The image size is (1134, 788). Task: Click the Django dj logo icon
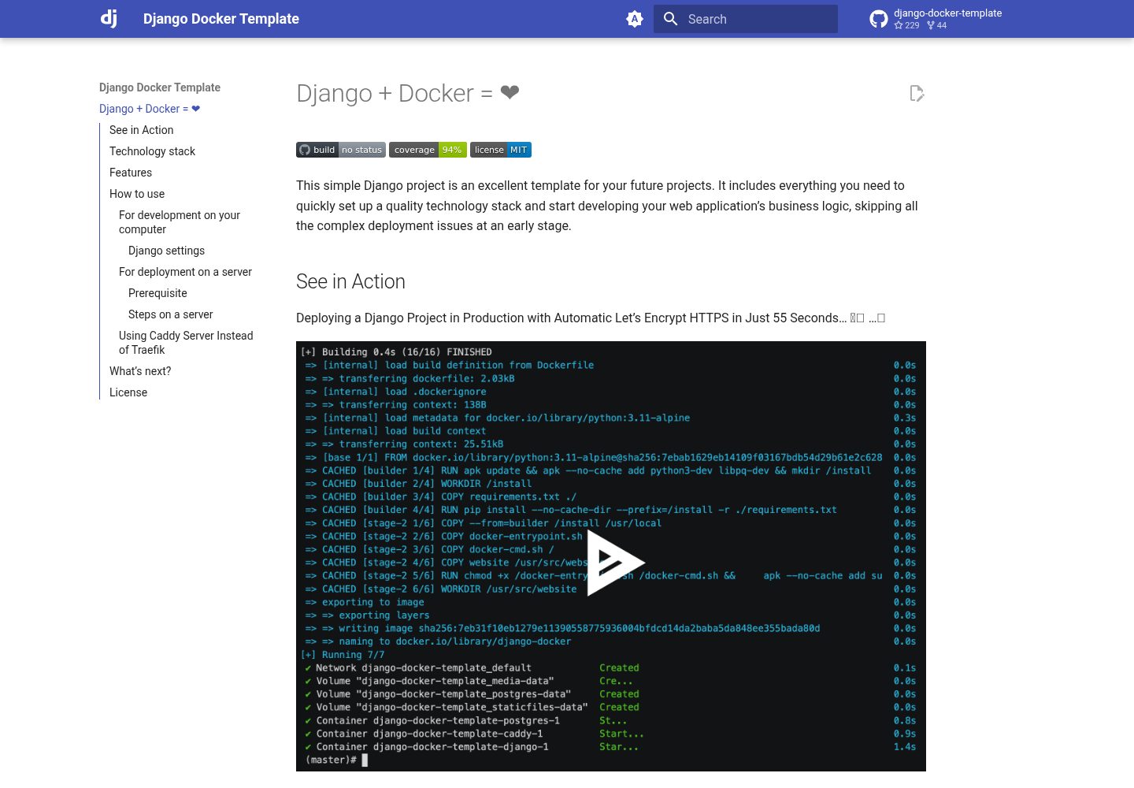[109, 19]
